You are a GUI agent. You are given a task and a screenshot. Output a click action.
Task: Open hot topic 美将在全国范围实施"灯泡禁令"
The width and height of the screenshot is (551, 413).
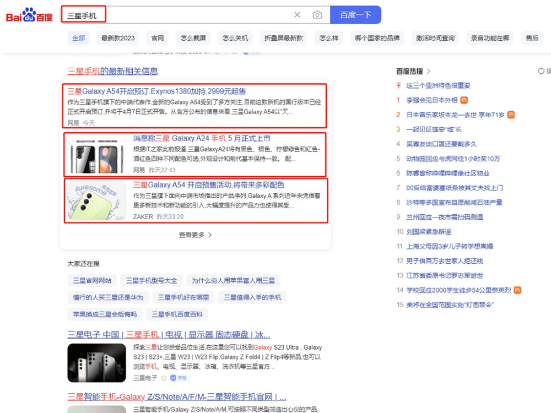tap(450, 305)
